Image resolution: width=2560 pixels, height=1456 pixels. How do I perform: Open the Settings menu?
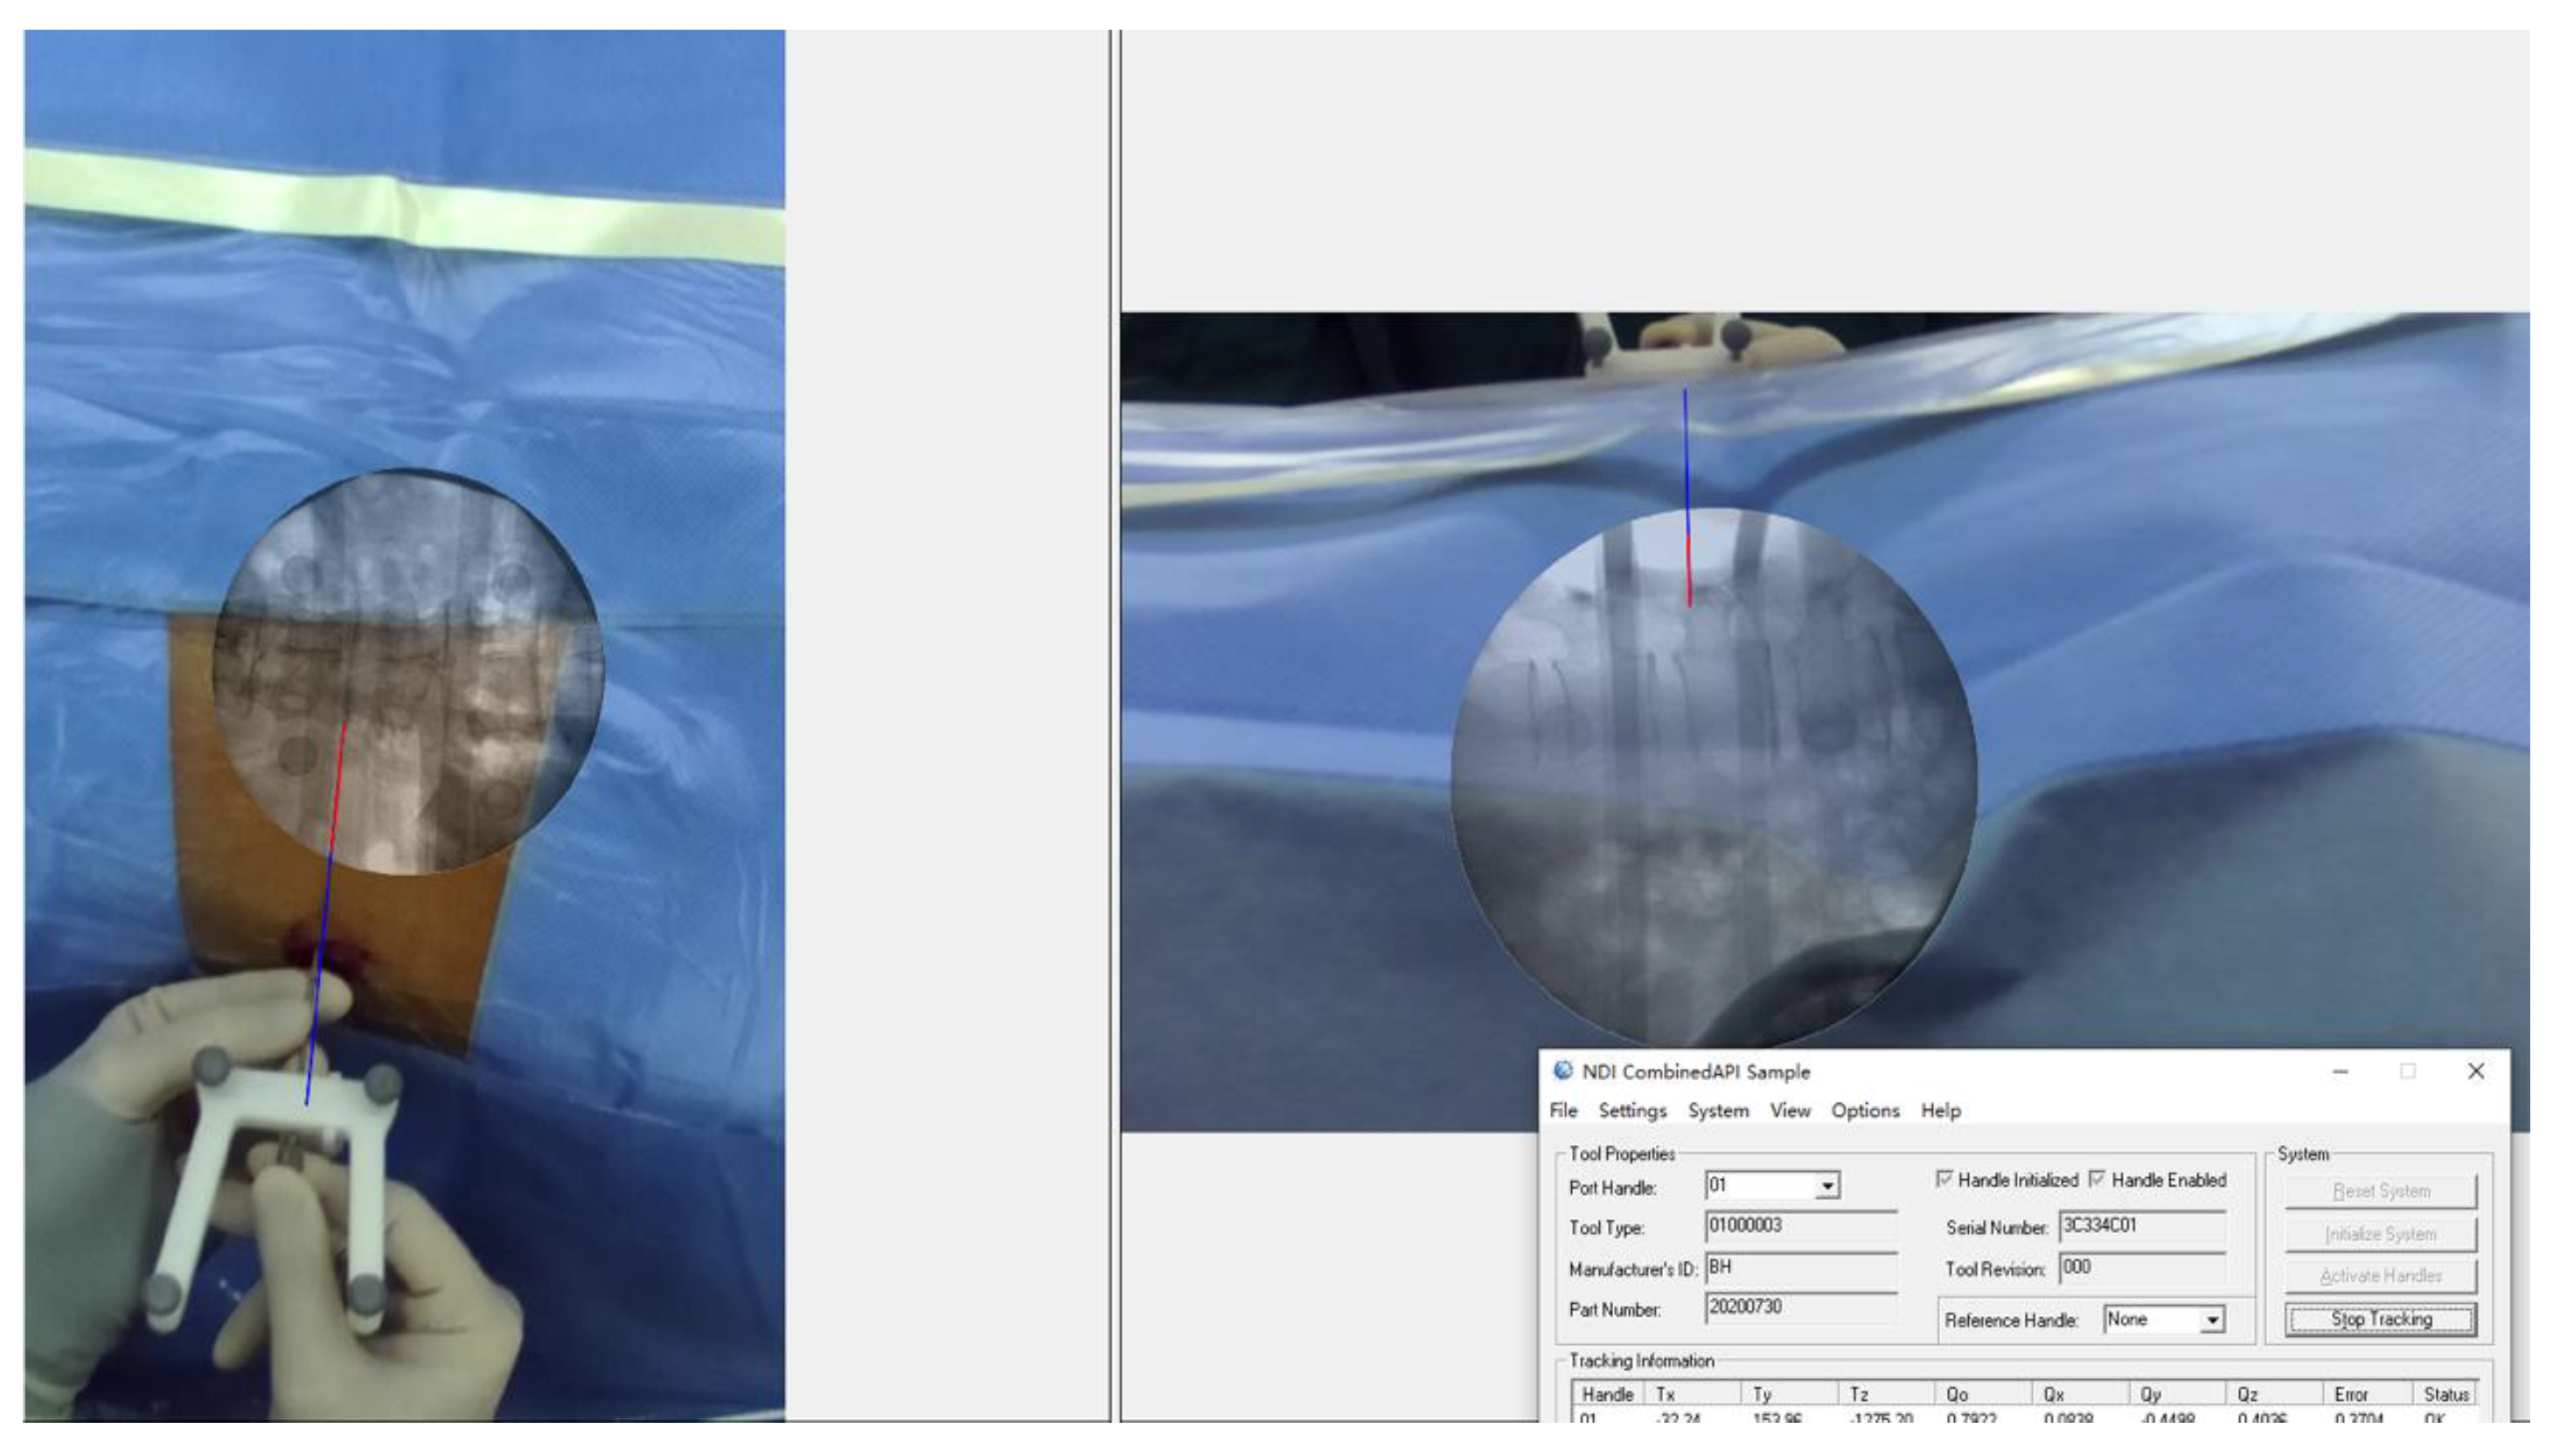[x=1631, y=1111]
